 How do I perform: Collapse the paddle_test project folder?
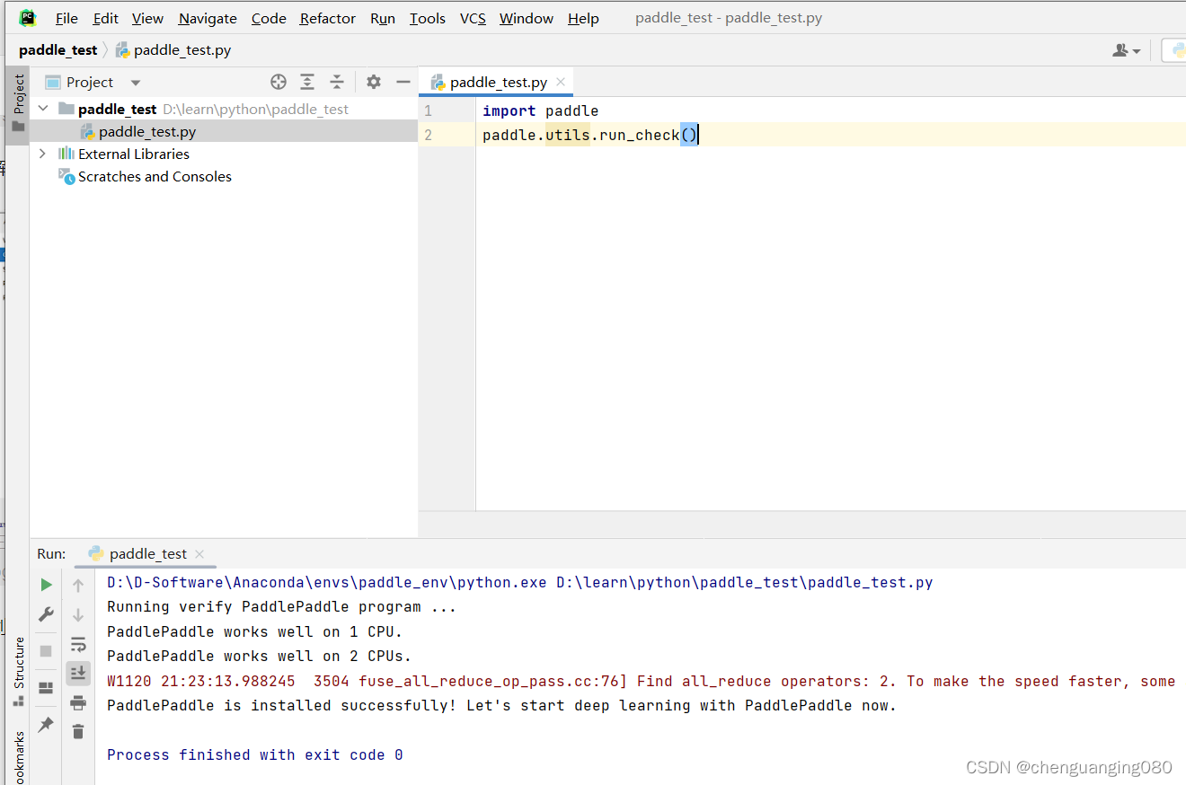point(42,109)
